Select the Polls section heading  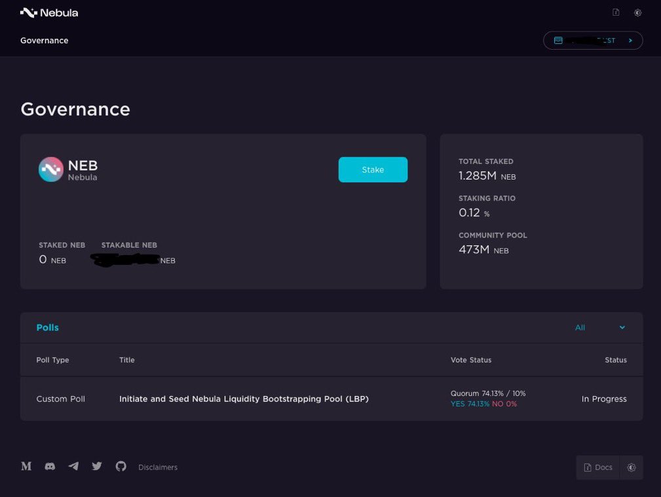tap(48, 327)
